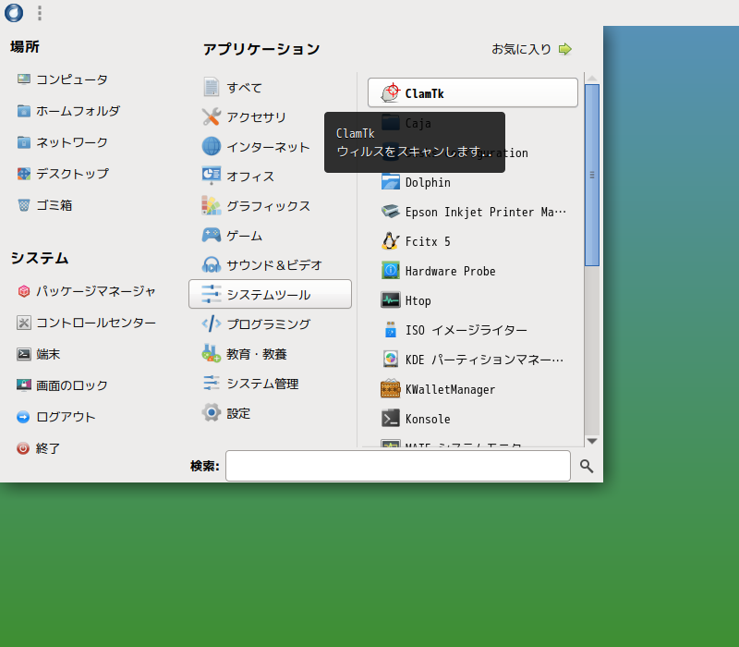Select すべて category
This screenshot has width=739, height=647.
(x=270, y=87)
